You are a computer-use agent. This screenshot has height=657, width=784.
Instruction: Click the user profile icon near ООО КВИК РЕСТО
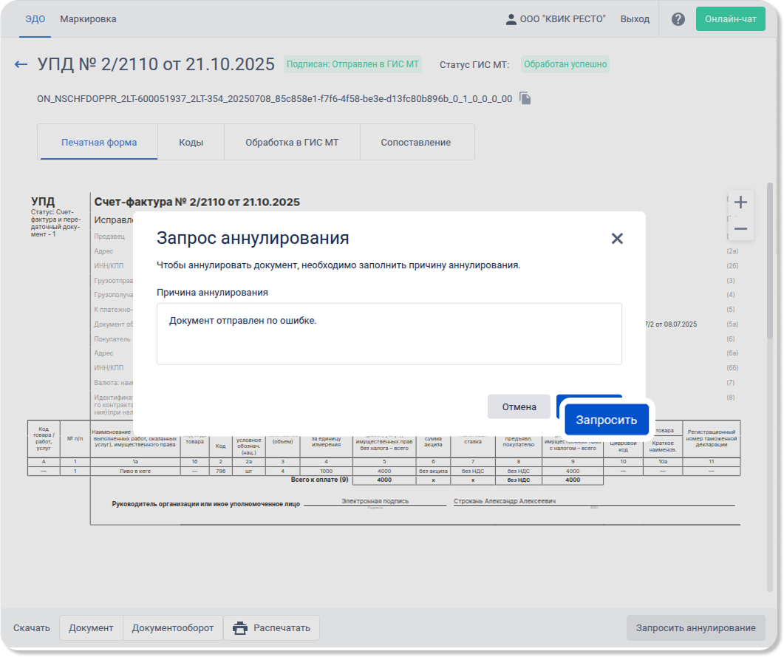(511, 19)
